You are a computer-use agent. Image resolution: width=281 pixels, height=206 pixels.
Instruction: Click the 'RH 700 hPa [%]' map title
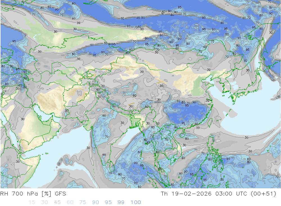coord(26,194)
